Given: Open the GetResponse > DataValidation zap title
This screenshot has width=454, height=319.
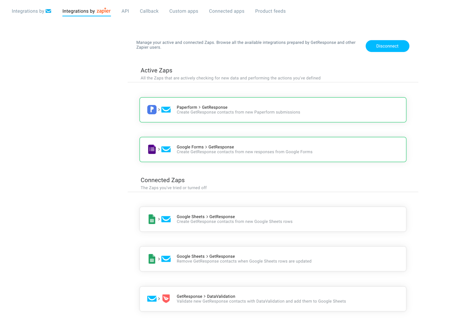Looking at the screenshot, I should pyautogui.click(x=206, y=296).
